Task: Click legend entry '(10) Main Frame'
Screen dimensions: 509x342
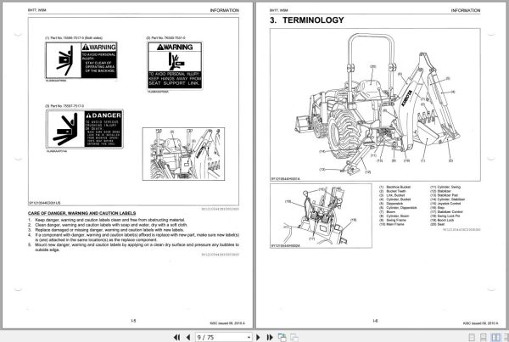Action: 391,224
